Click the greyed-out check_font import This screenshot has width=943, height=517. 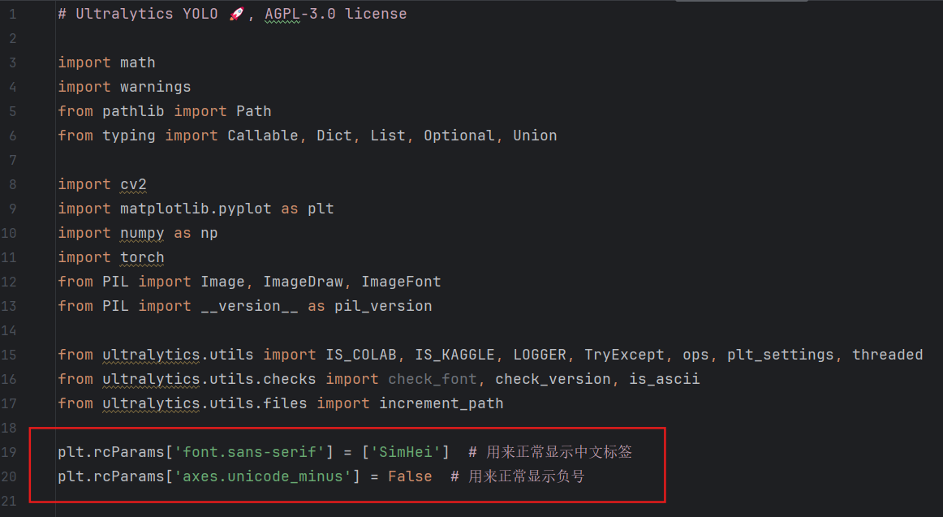[433, 379]
